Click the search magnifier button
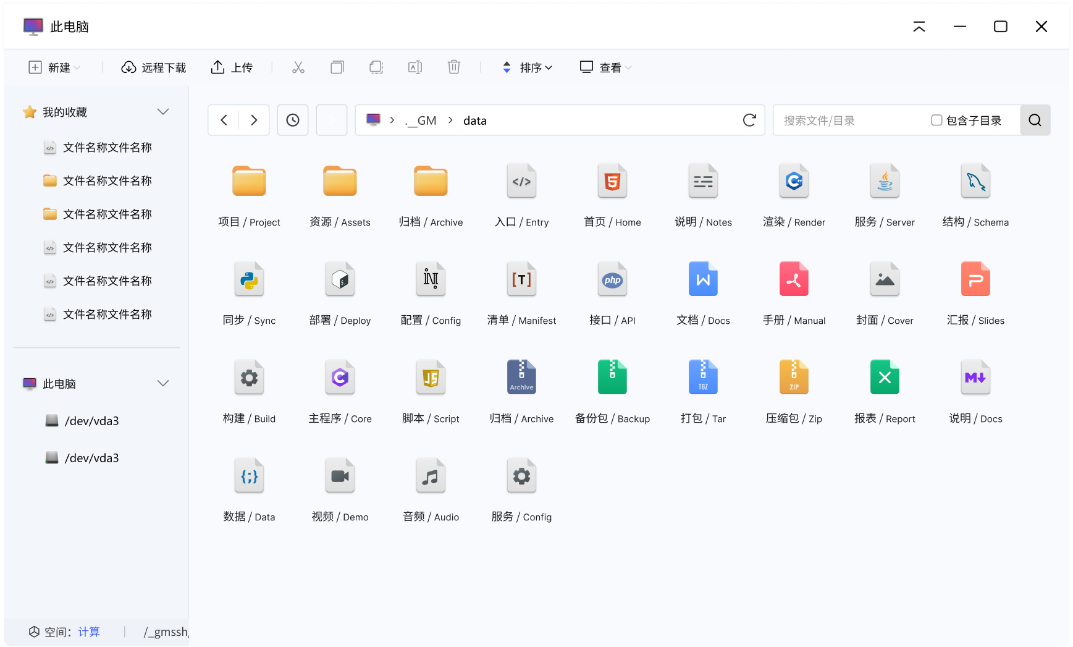 pos(1035,120)
